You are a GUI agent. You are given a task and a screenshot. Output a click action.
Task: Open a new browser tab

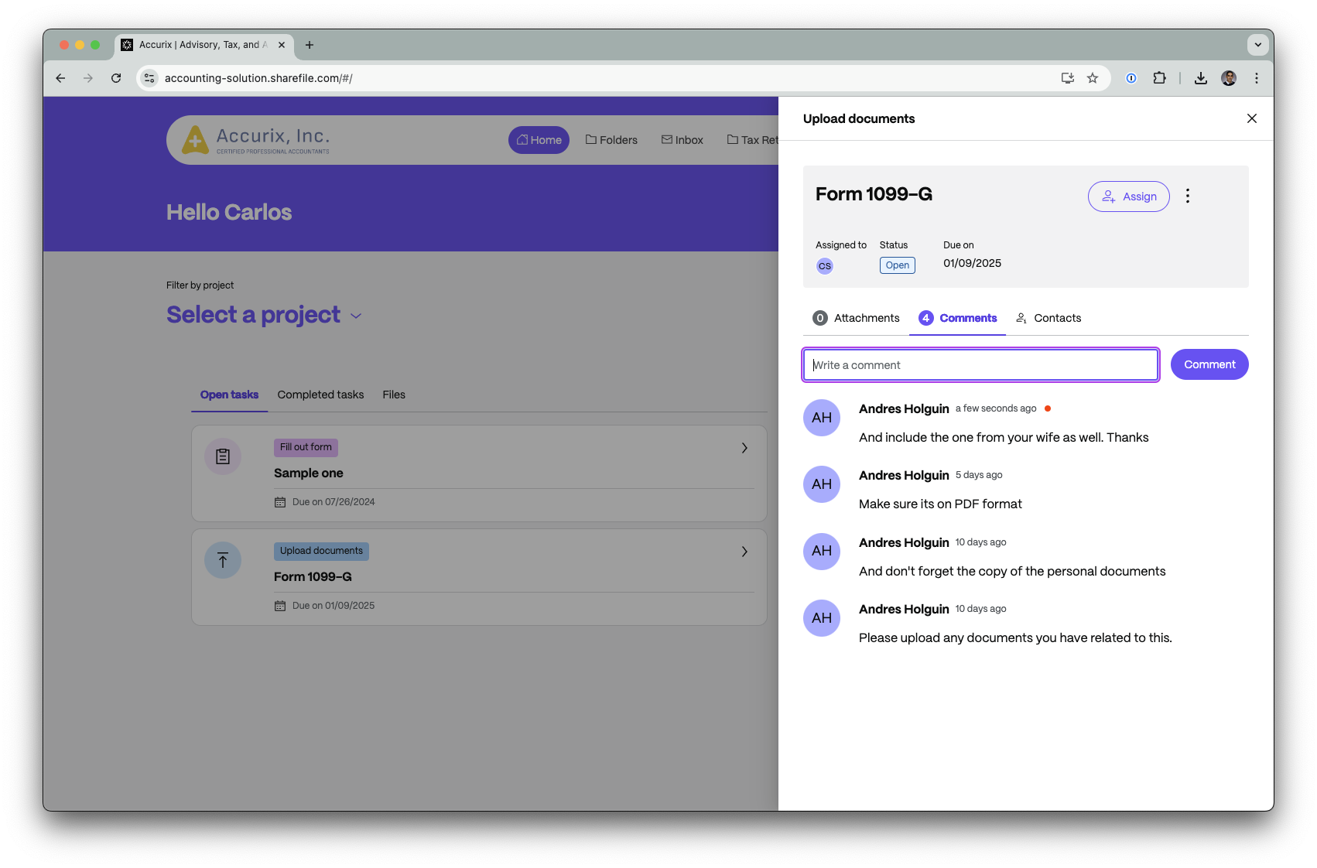tap(310, 45)
